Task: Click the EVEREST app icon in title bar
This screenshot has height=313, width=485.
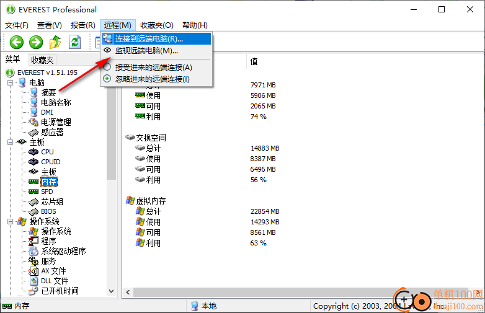Action: (10, 9)
